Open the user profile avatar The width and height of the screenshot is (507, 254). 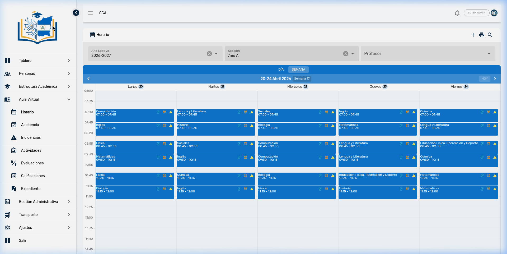click(494, 13)
